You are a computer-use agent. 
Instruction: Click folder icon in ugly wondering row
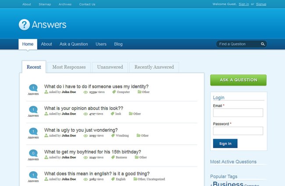(x=138, y=135)
